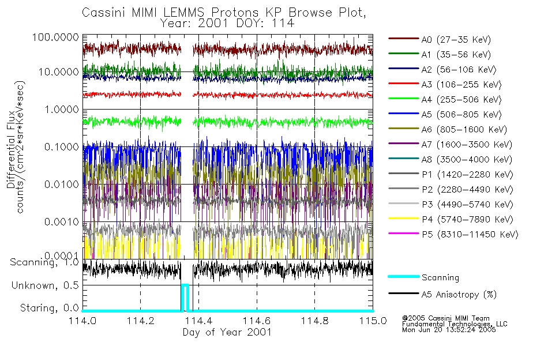Click the black A5 Anisotropy legend line
Image resolution: width=548 pixels, height=346 pixels.
(x=404, y=293)
